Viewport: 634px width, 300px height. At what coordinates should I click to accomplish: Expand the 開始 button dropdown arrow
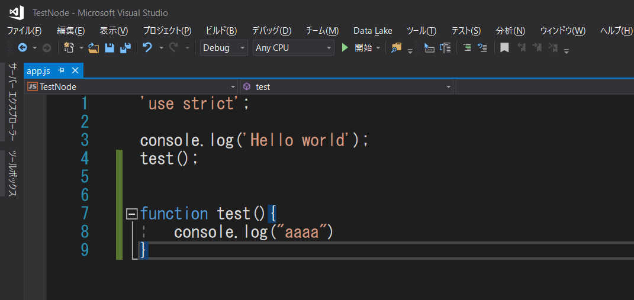pyautogui.click(x=378, y=48)
